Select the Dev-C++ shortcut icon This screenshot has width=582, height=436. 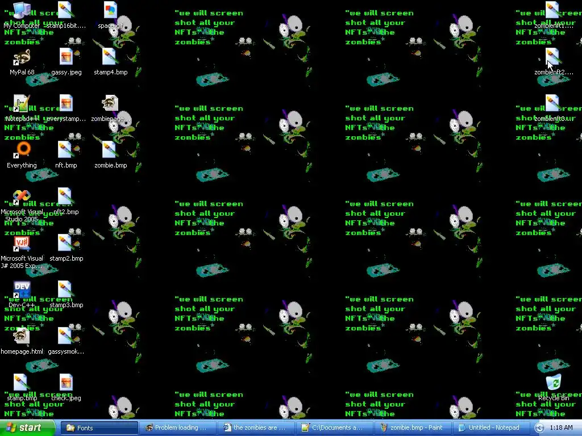(22, 290)
